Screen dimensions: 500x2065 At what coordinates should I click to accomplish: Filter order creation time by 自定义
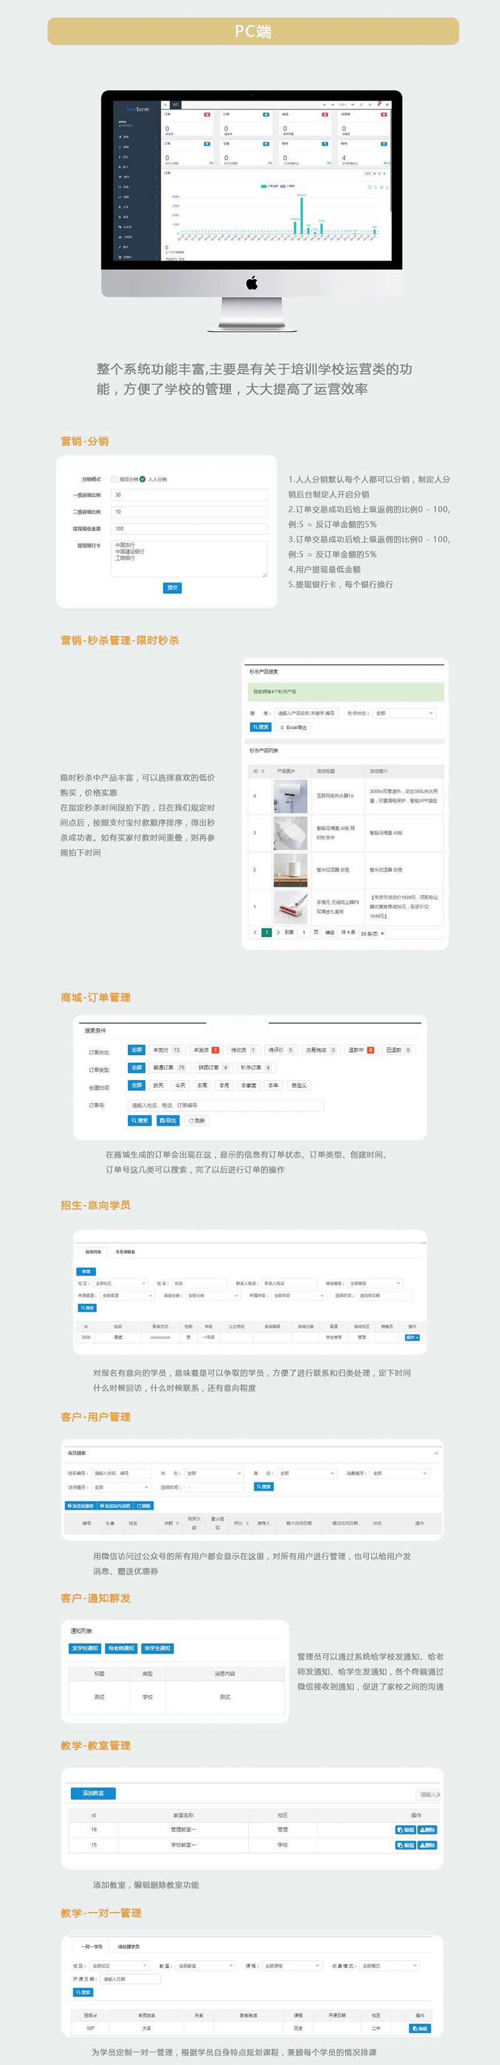(299, 1086)
